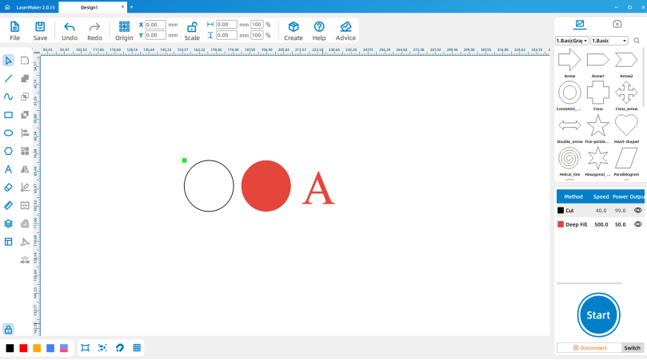Select the Text tool in left toolbar
Image resolution: width=647 pixels, height=360 pixels.
coord(9,169)
